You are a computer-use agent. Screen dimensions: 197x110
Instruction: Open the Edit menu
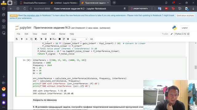point(26,34)
